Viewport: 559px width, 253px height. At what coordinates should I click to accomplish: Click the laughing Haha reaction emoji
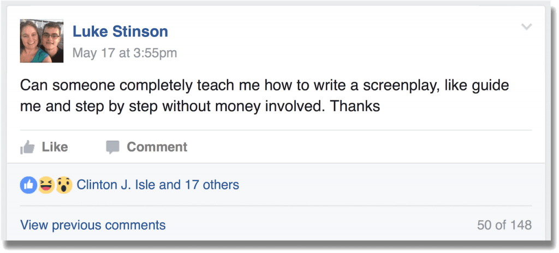tap(46, 185)
